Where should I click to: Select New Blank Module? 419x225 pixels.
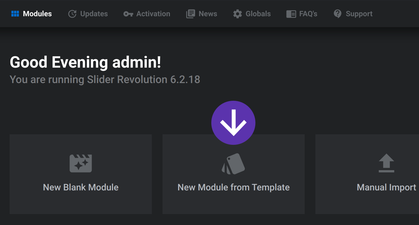[81, 174]
